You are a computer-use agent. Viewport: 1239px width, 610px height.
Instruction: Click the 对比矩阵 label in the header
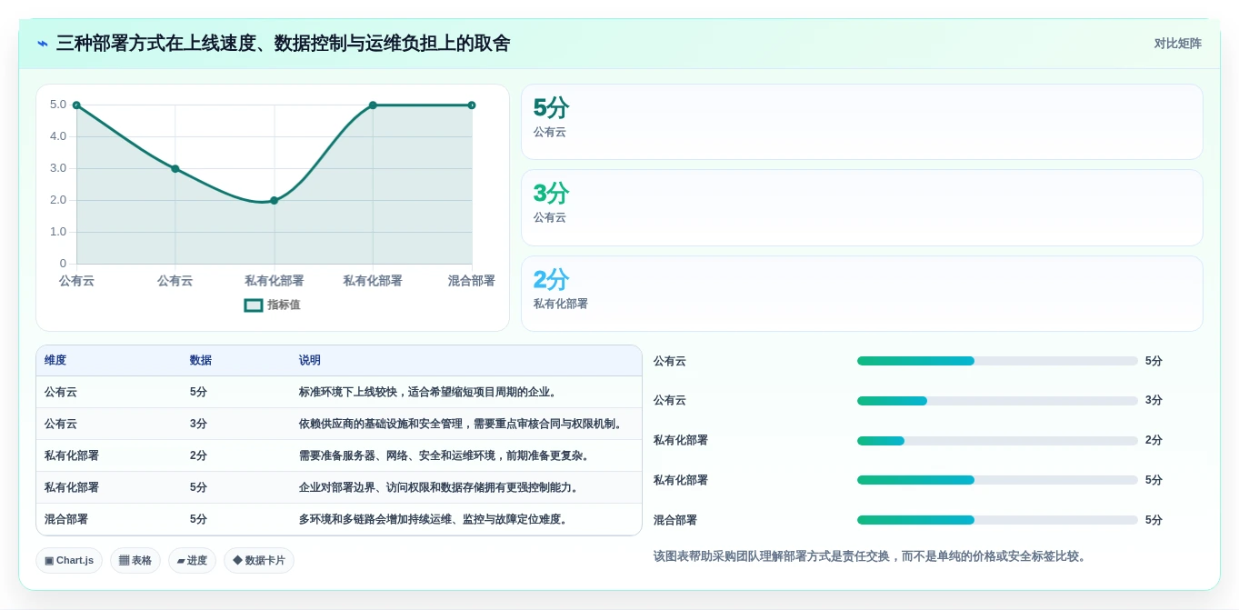click(1177, 44)
